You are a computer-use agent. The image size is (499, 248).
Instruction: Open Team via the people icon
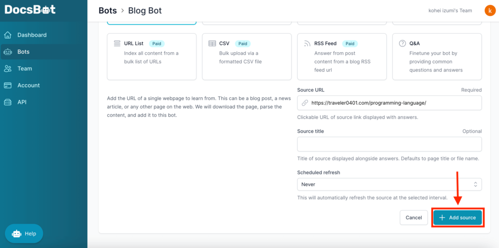click(8, 68)
